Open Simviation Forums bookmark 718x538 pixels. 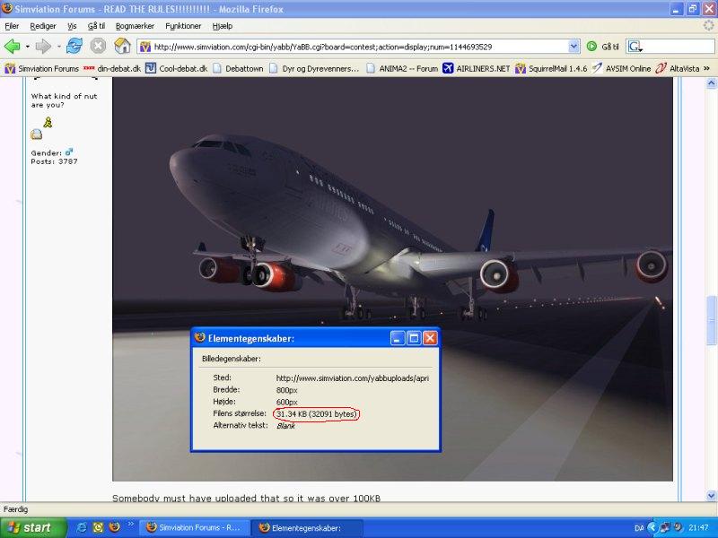click(41, 69)
